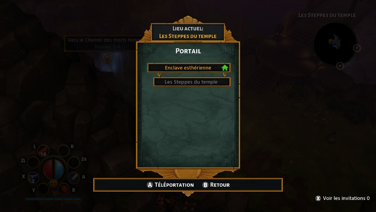Select Les Steppes du temple destination

point(192,82)
